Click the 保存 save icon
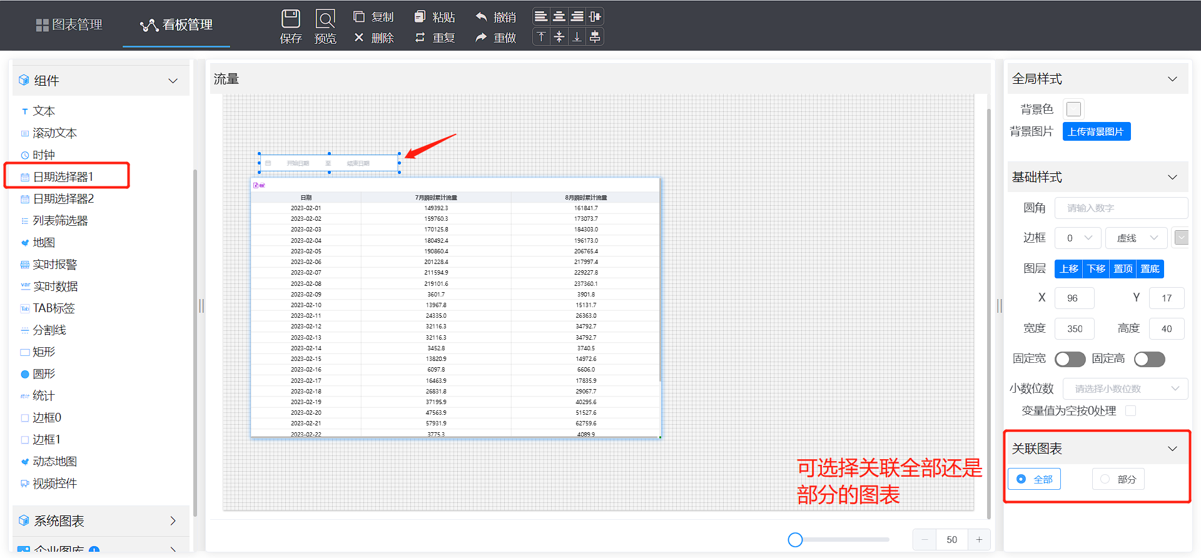The image size is (1201, 558). tap(291, 19)
